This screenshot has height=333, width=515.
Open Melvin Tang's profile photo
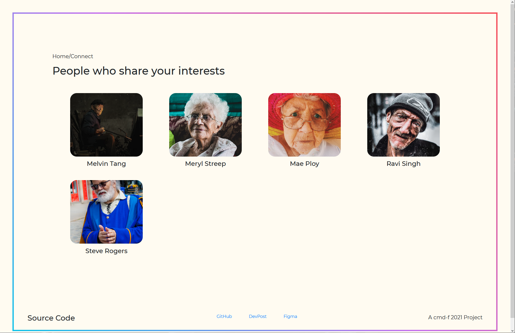[x=106, y=125]
